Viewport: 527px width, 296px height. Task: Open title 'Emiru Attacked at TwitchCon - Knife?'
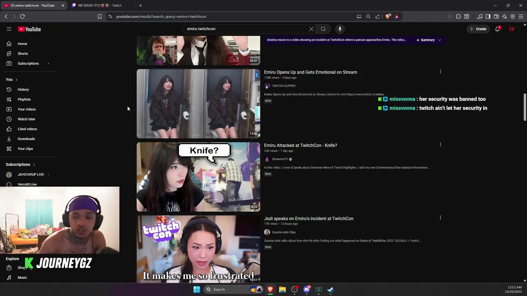301,145
